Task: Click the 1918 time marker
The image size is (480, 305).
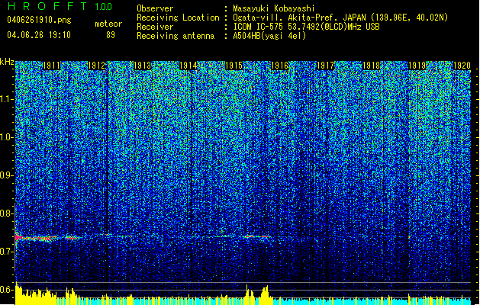Action: (371, 66)
